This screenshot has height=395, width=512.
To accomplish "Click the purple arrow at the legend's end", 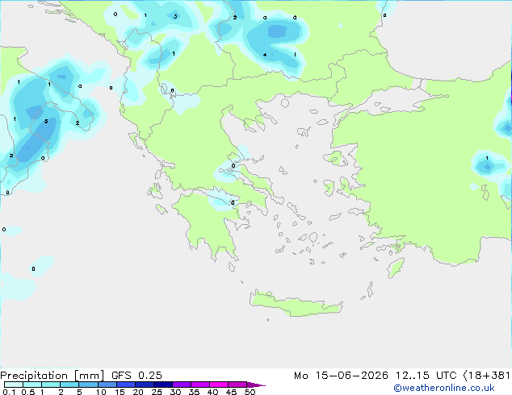I will tap(256, 385).
